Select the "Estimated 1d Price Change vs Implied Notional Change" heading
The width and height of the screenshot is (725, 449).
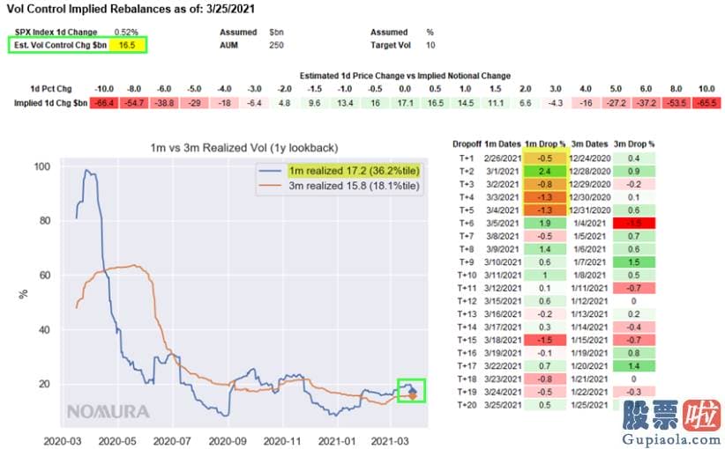click(x=405, y=76)
